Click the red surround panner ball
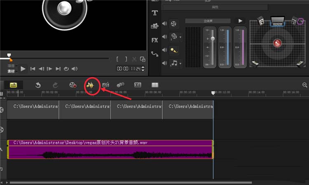The image size is (309, 185). pyautogui.click(x=277, y=43)
